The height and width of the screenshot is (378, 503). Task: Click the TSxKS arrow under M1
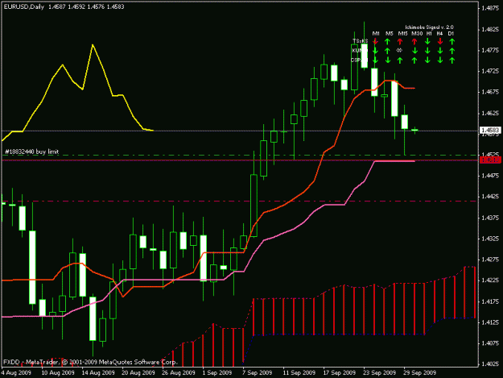point(375,41)
